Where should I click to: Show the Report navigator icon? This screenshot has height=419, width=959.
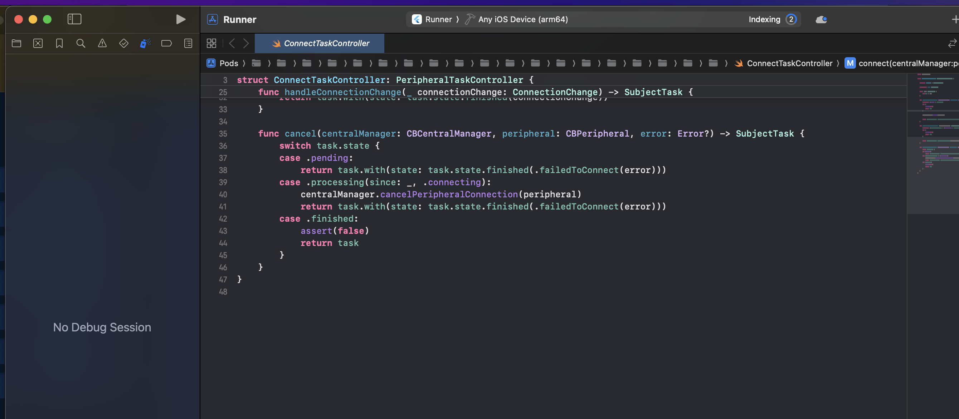coord(188,44)
